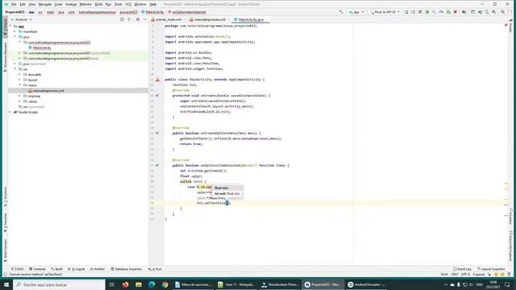Click the Windows taskbar search box

click(59, 284)
